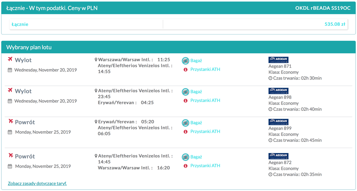
Task: Open Bagaż link for first Wylot flight
Action: (196, 61)
